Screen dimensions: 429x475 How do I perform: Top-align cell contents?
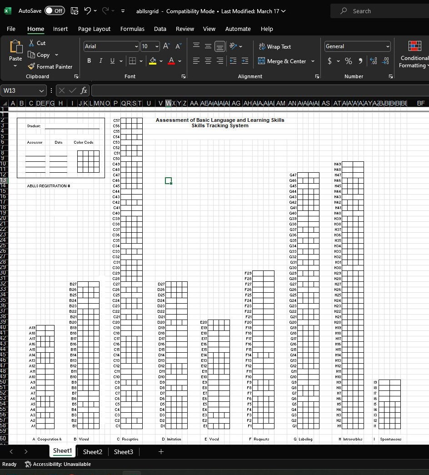click(x=196, y=46)
